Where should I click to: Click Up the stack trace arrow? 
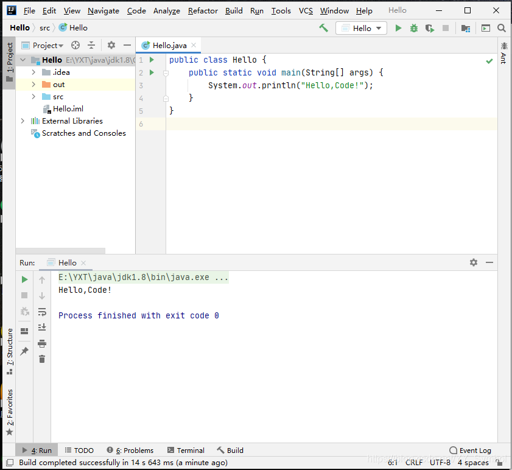click(42, 280)
